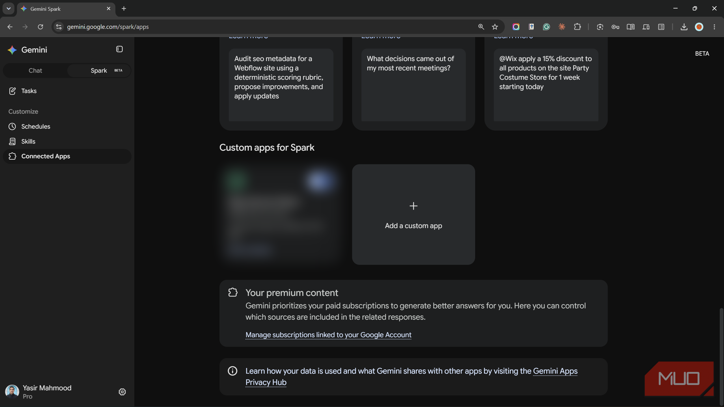Open the media devices toolbar icon

(x=646, y=27)
